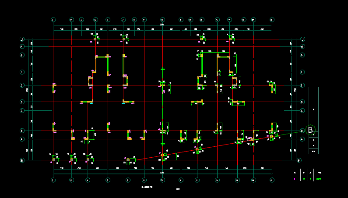348x198 pixels.
Task: Select axis bubble D on the left side
Action: pos(22,102)
